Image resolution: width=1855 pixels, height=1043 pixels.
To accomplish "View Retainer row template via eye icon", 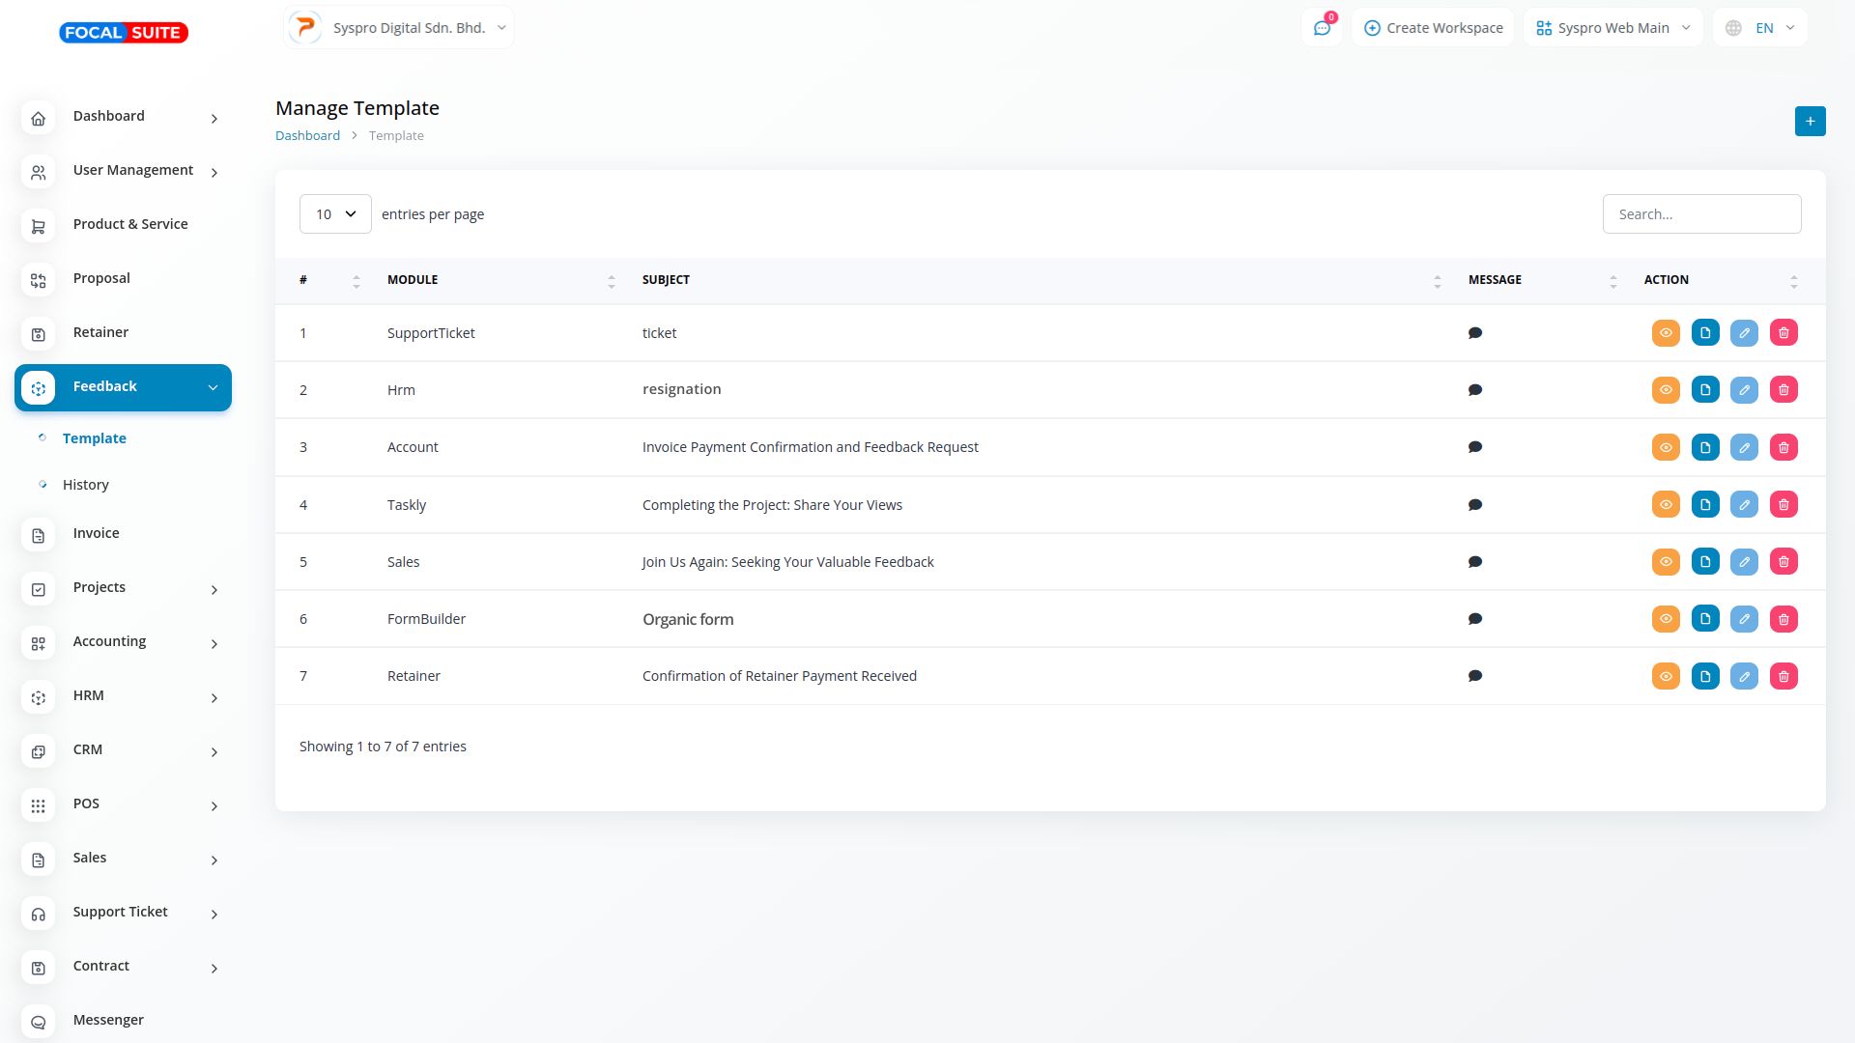I will pyautogui.click(x=1666, y=677).
